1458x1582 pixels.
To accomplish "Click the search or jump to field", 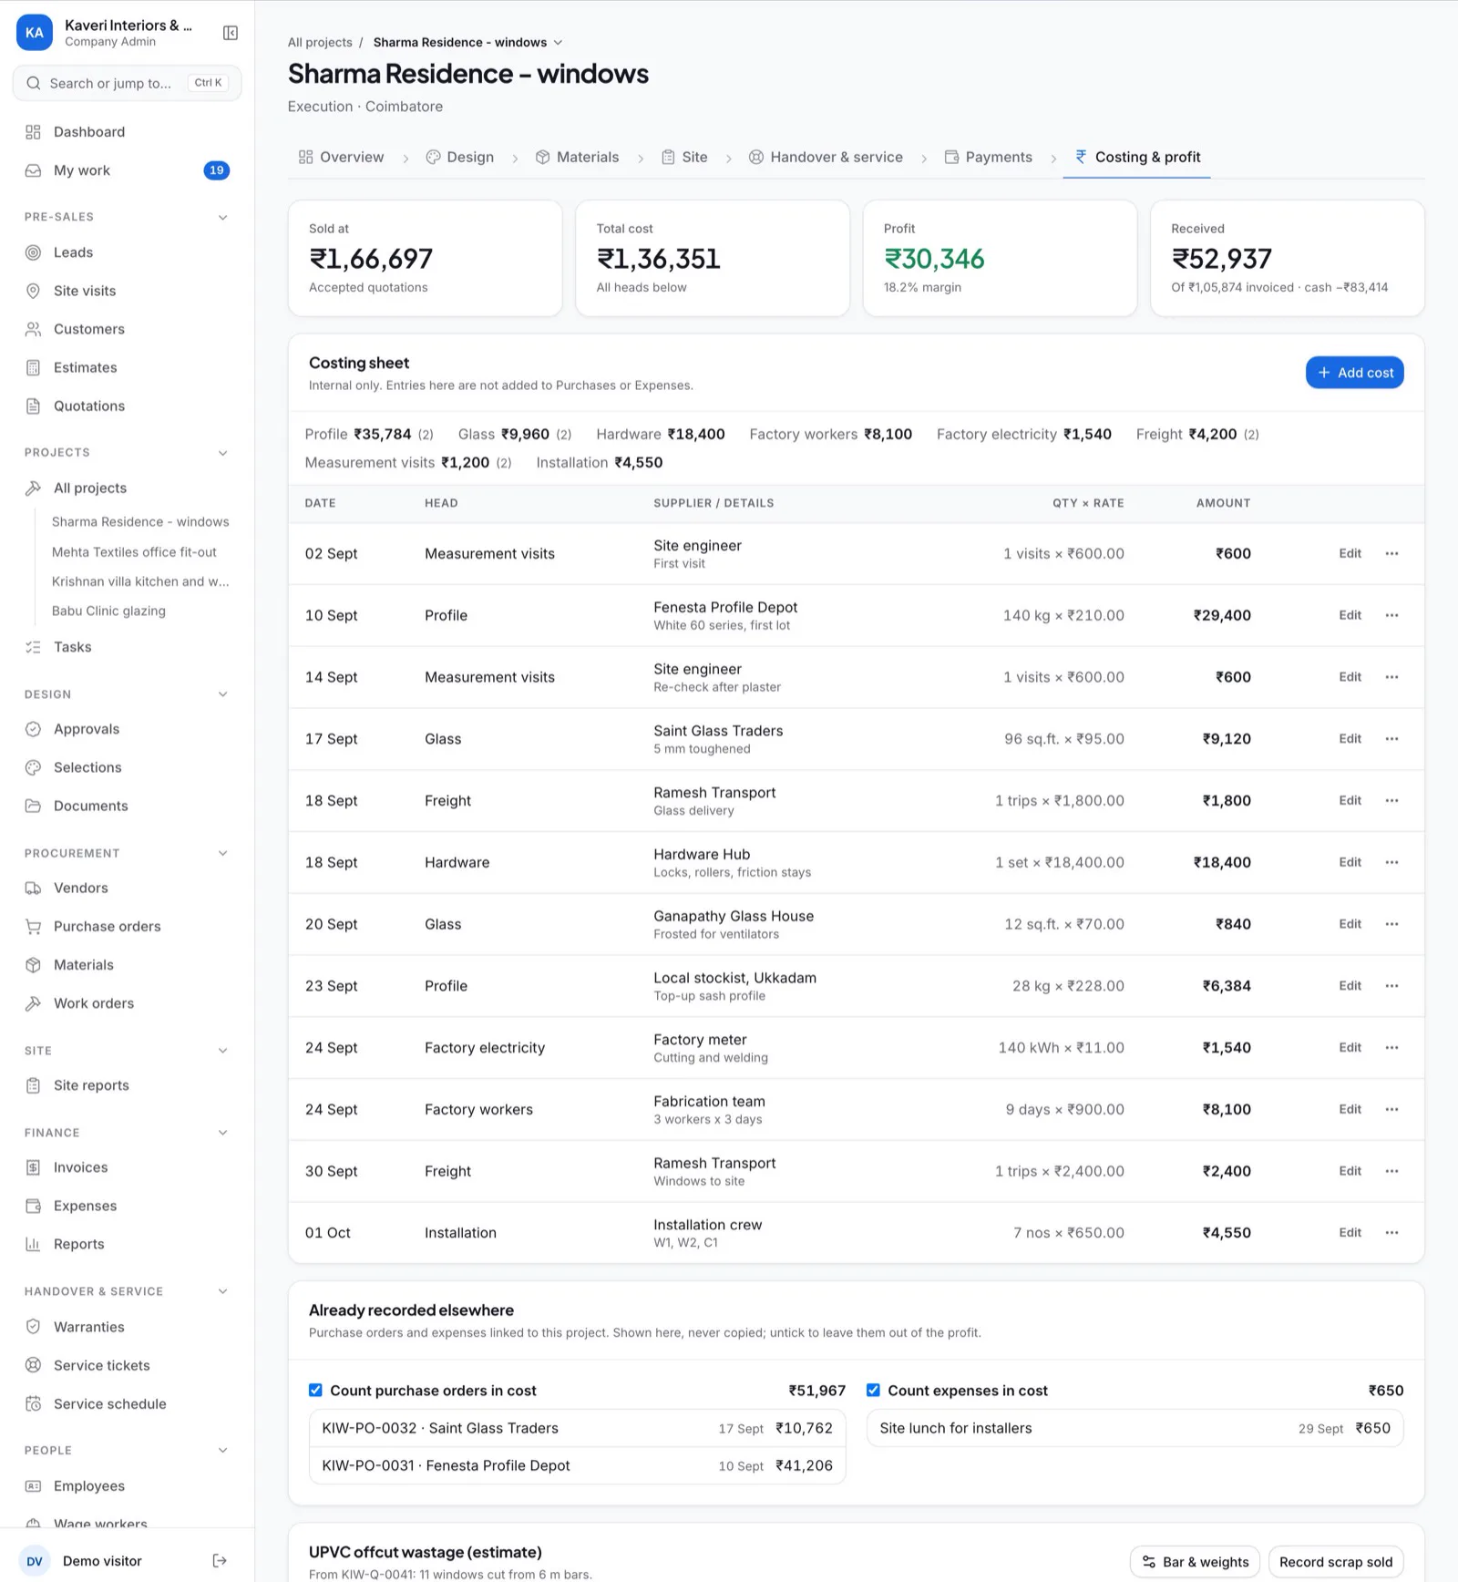I will [x=128, y=83].
